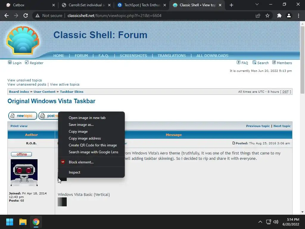Click the Register link
305x229 pixels.
34,63
